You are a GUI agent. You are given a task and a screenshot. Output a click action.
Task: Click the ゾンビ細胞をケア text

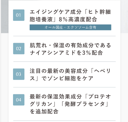tap(70, 79)
